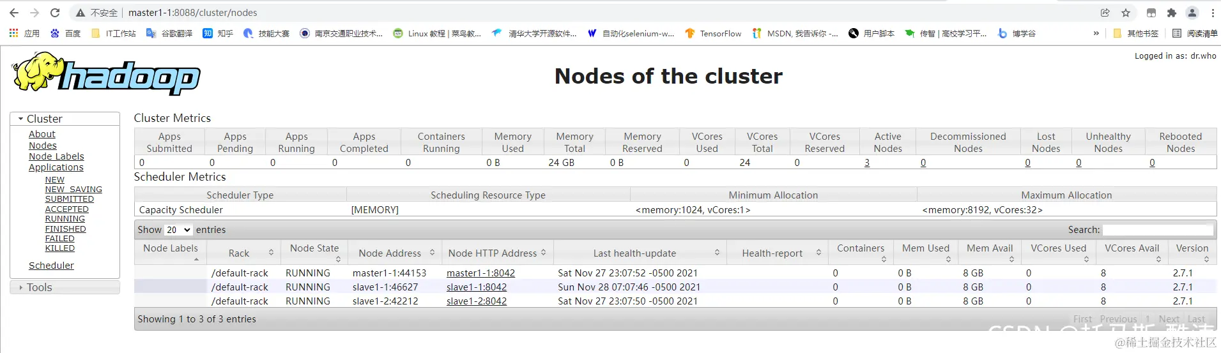Screen dimensions: 1221x353
Task: Sort table by Containers column
Action: tap(860, 253)
